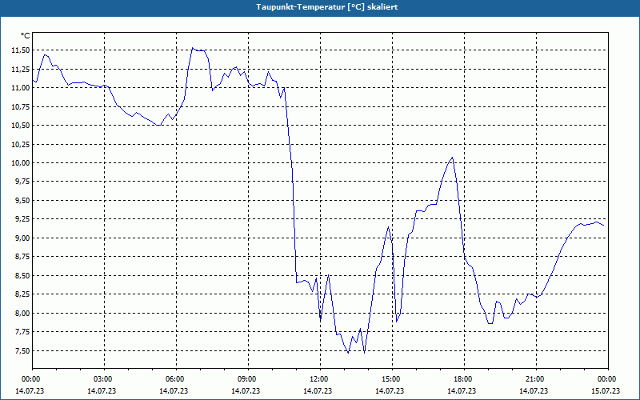Select the 18:00 time axis label
This screenshot has width=640, height=400.
coord(462,379)
